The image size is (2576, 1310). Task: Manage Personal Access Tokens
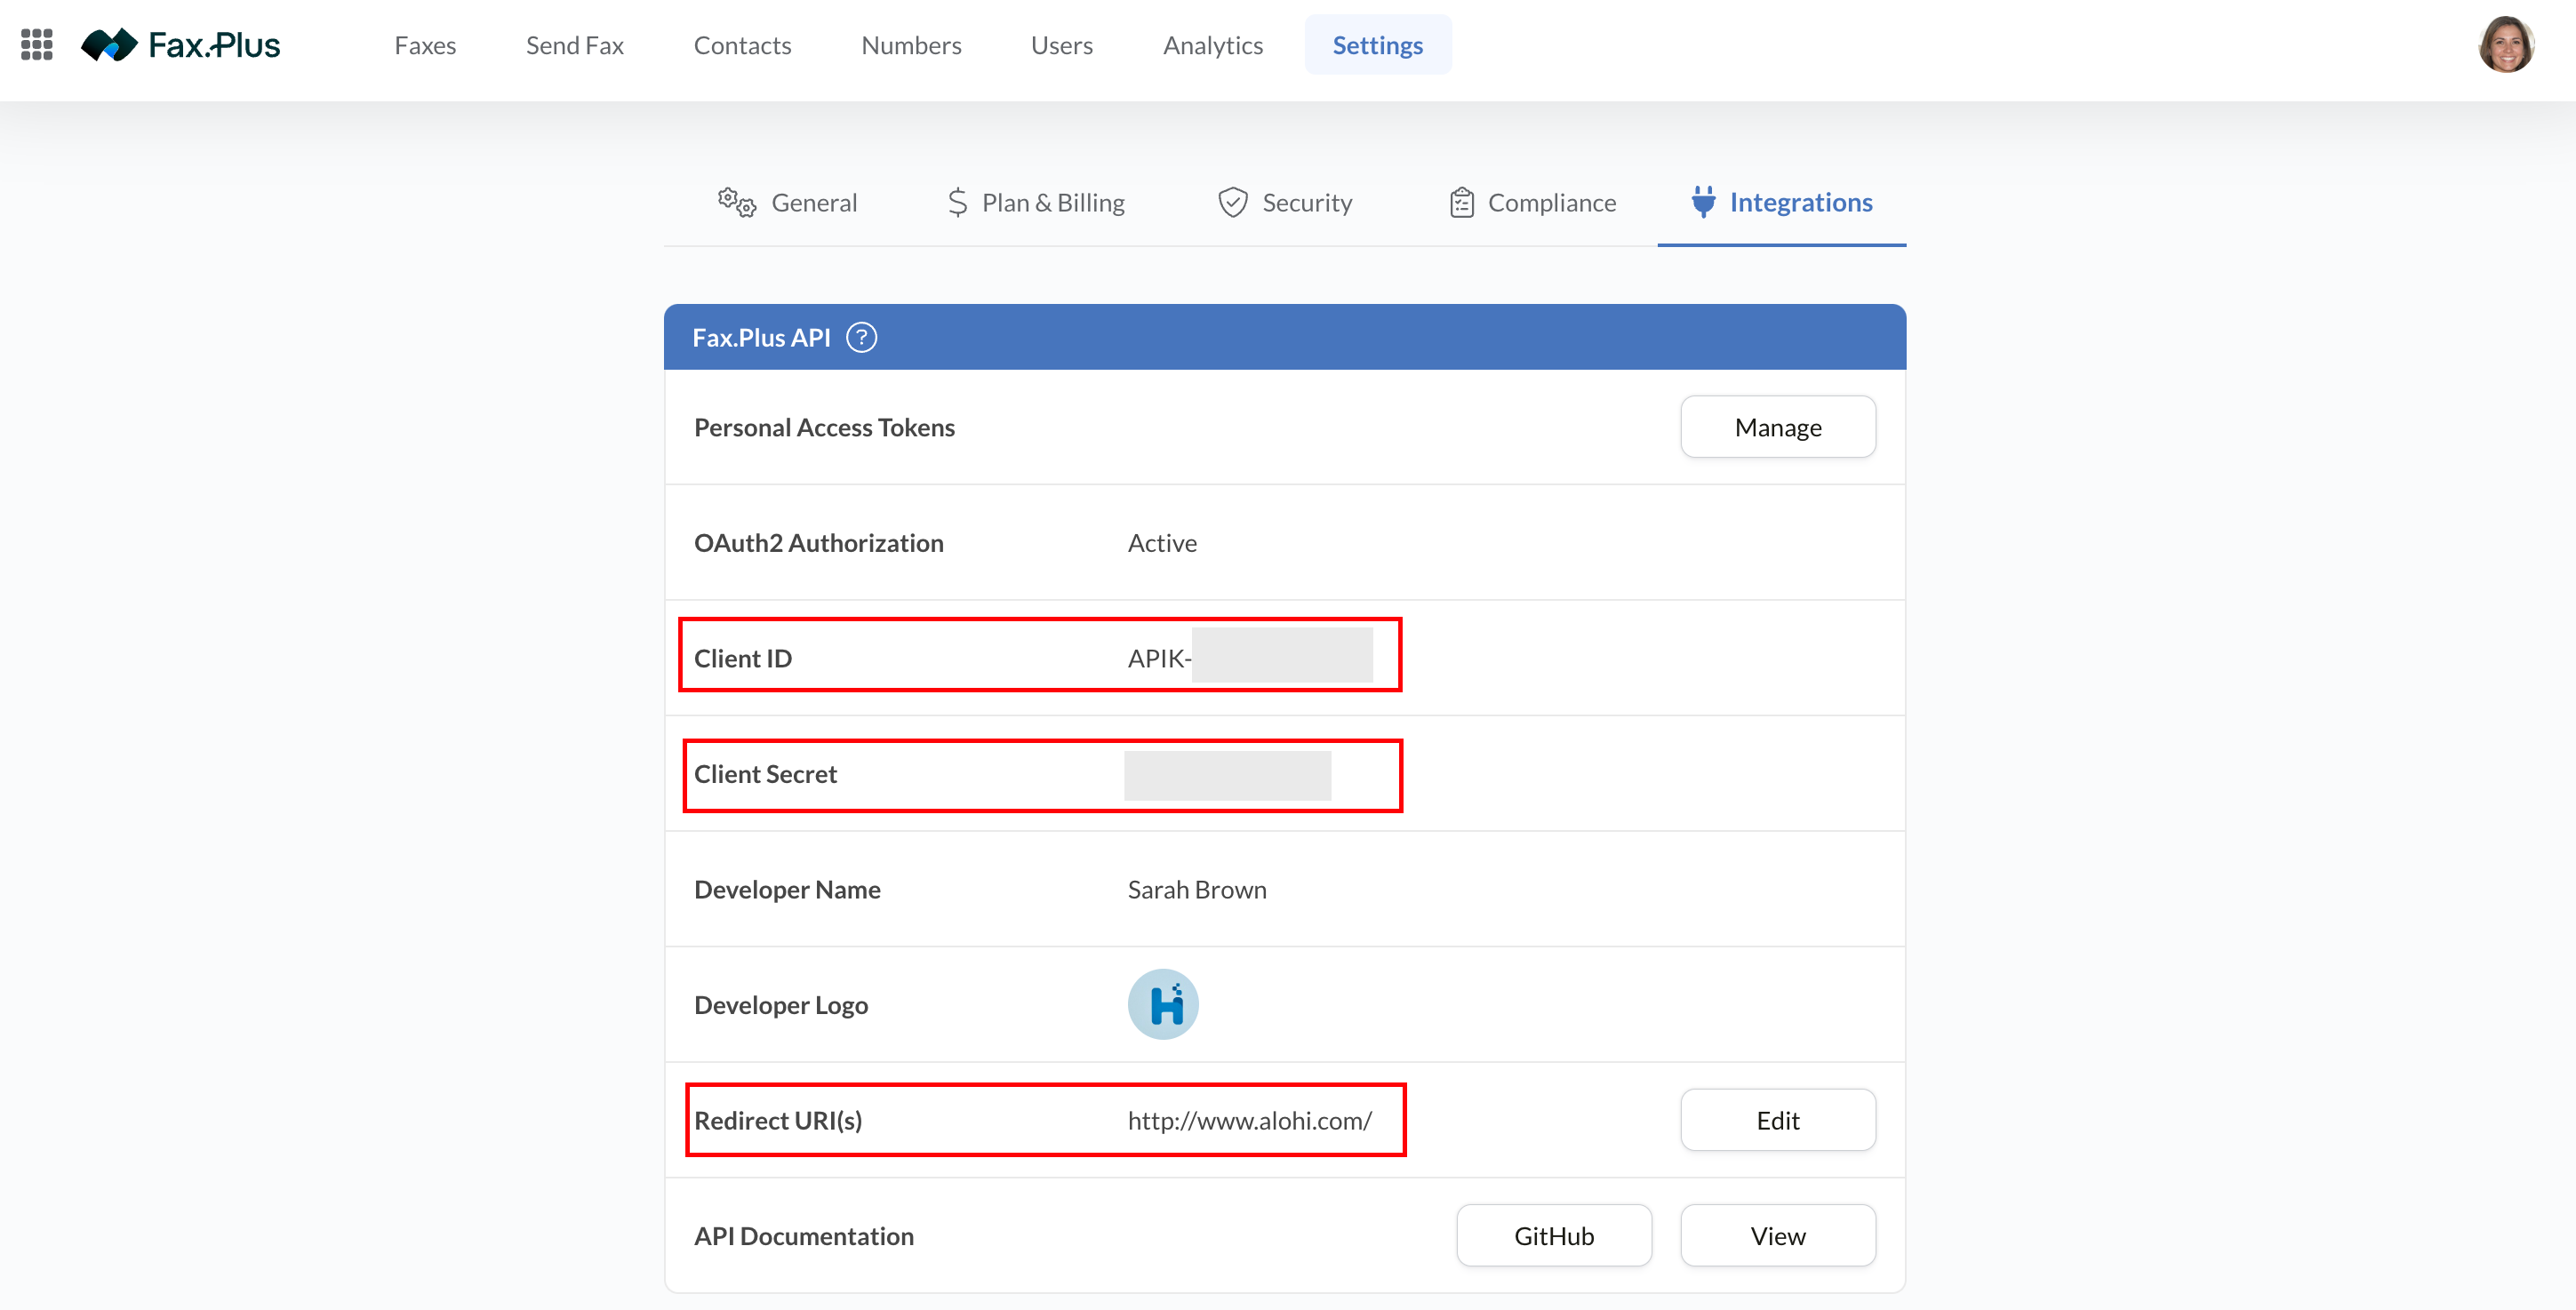tap(1777, 427)
